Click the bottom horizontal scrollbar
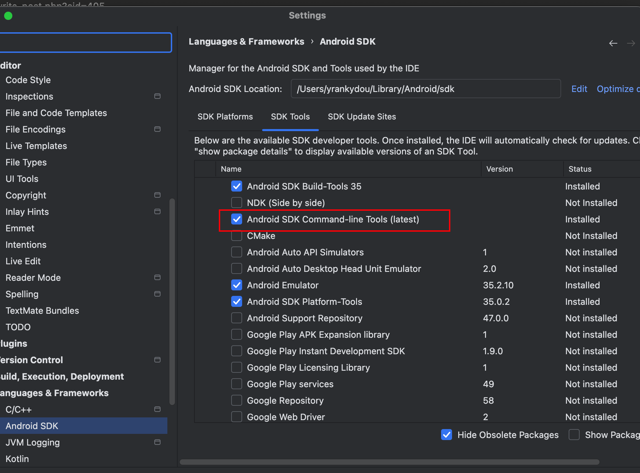Screen dimensions: 640x473 click(389, 462)
